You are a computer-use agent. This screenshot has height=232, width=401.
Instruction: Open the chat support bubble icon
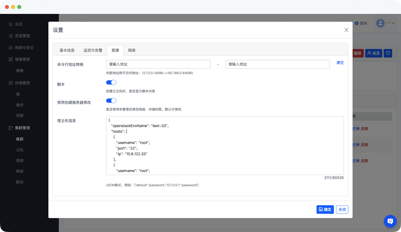pyautogui.click(x=390, y=221)
